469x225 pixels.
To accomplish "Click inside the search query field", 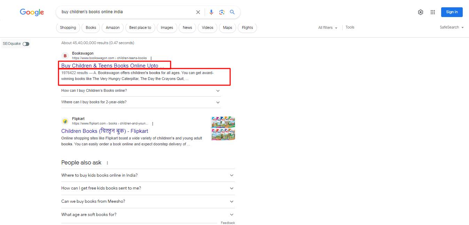I will coord(125,12).
